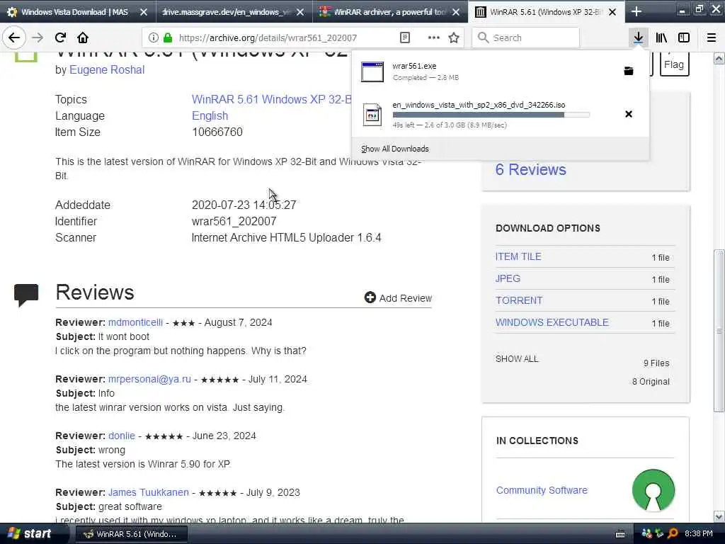The width and height of the screenshot is (725, 544).
Task: Focus the browser Search box
Action: pos(526,38)
